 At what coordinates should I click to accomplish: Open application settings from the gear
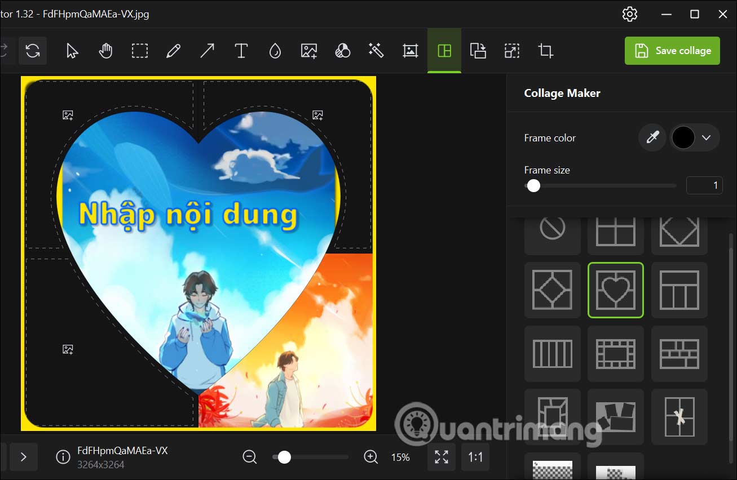point(629,14)
